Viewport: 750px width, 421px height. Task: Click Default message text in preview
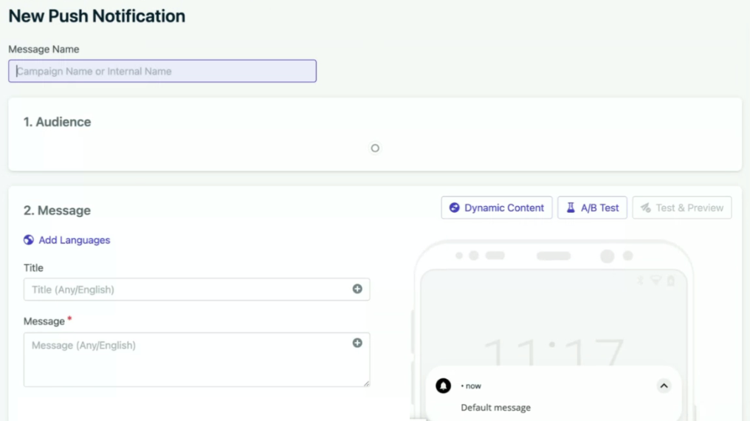tap(495, 408)
